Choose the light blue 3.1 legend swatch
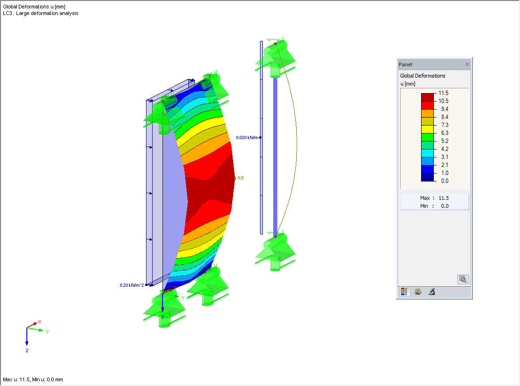The image size is (520, 386). click(428, 161)
